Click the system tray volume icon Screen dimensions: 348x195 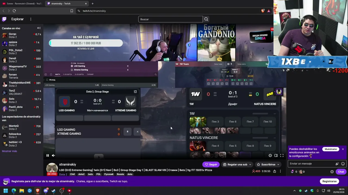tap(329, 191)
